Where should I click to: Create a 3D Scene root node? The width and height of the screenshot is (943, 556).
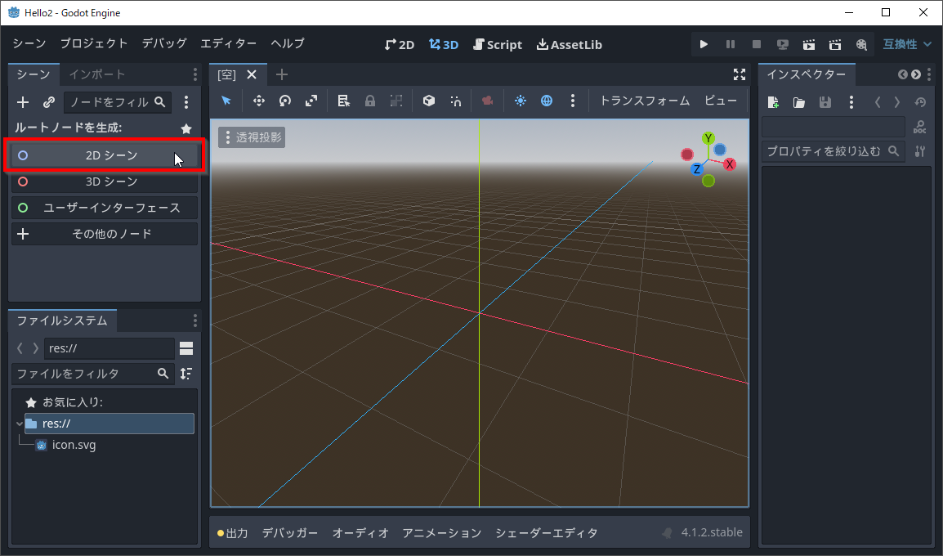[105, 182]
